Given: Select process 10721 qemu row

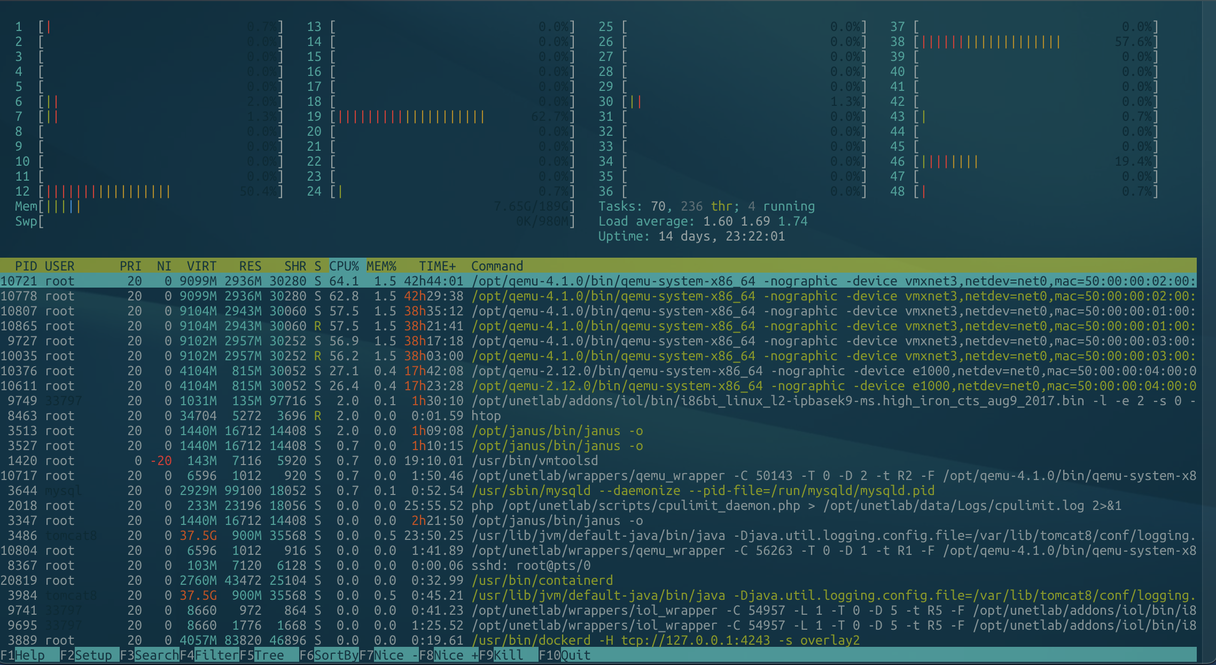Looking at the screenshot, I should pos(534,281).
